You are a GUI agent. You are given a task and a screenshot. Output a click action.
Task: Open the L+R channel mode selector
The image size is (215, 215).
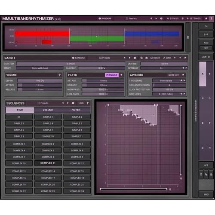[x=206, y=34]
